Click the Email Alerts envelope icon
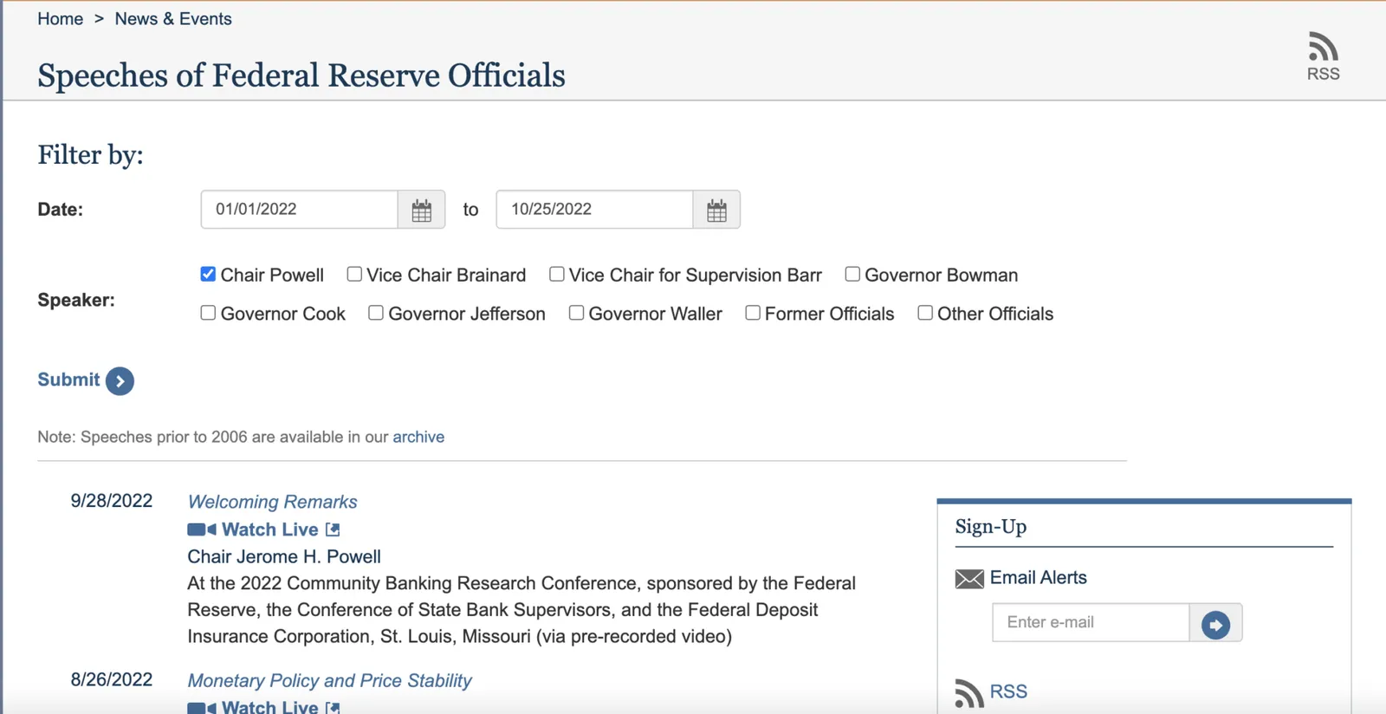The height and width of the screenshot is (714, 1386). coord(969,578)
